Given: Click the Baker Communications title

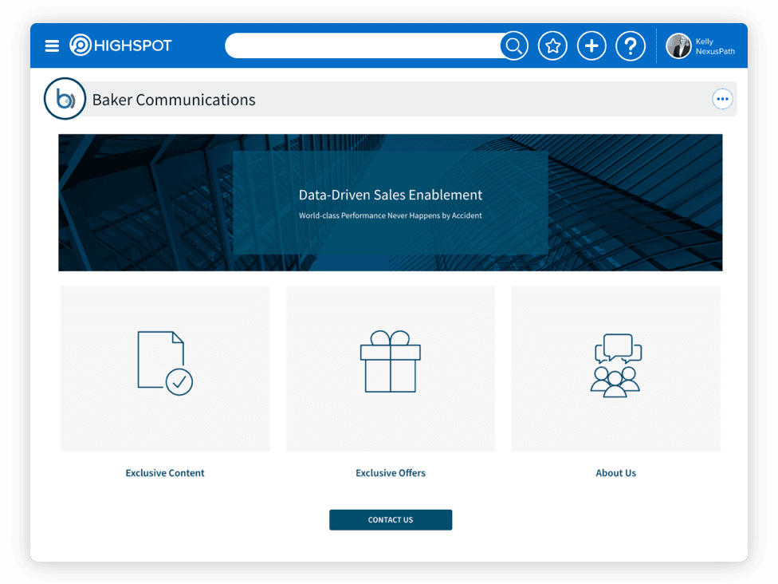Looking at the screenshot, I should point(174,100).
